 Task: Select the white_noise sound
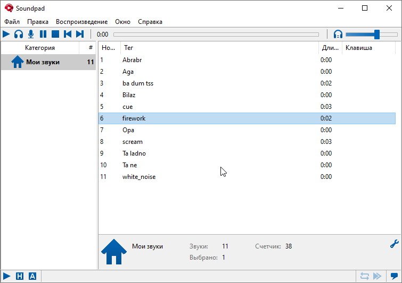247,177
